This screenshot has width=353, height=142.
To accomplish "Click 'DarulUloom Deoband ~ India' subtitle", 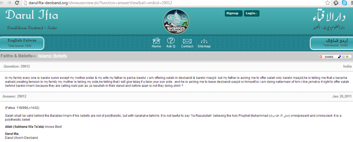I will coord(32,28).
